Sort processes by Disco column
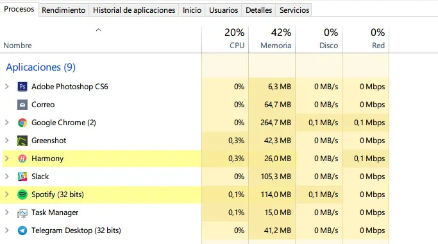Viewport: 438px width, 244px height. tap(319, 39)
